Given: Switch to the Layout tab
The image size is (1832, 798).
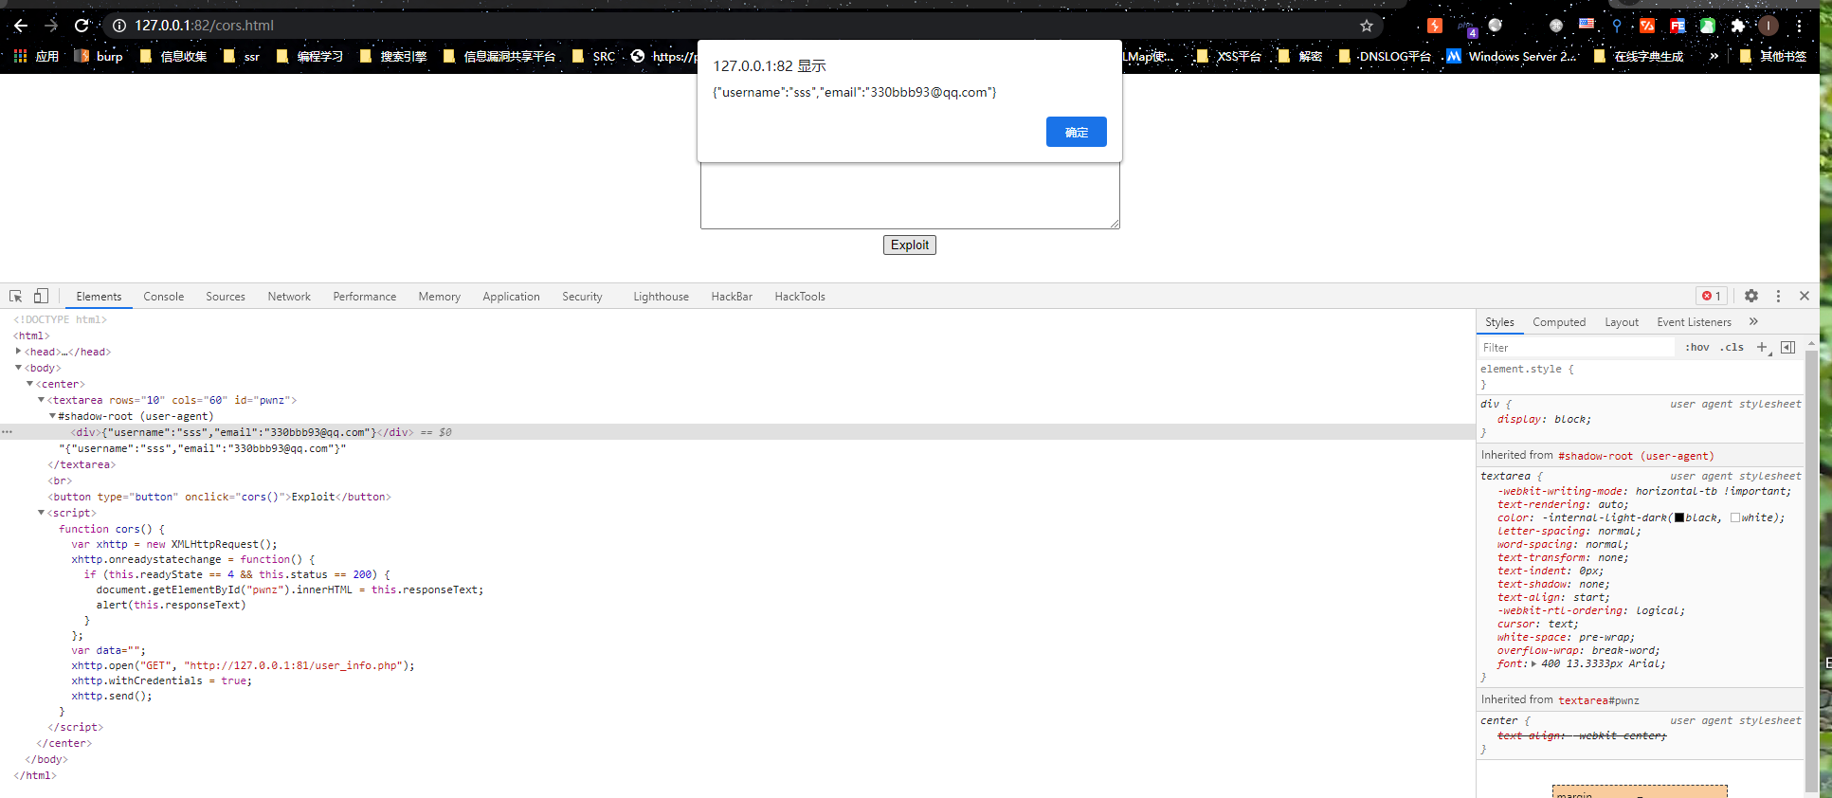Looking at the screenshot, I should click(x=1622, y=322).
